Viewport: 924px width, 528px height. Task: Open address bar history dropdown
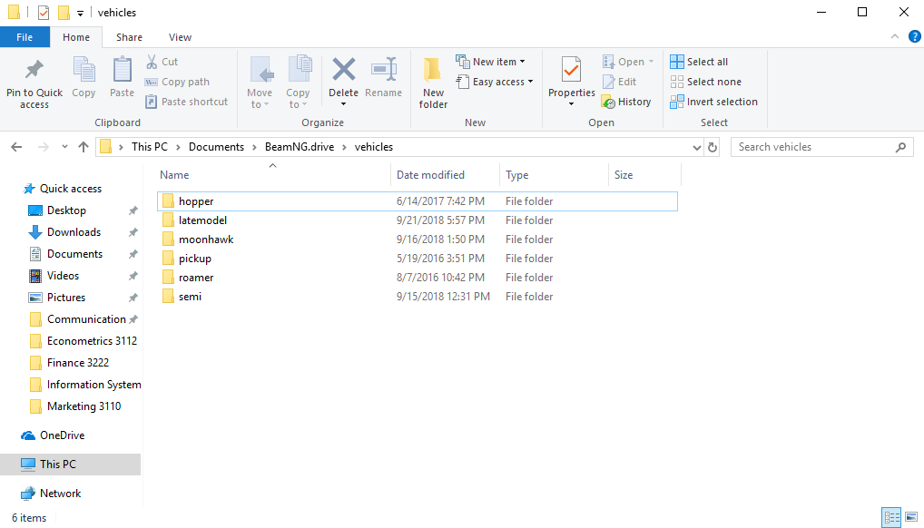[696, 147]
